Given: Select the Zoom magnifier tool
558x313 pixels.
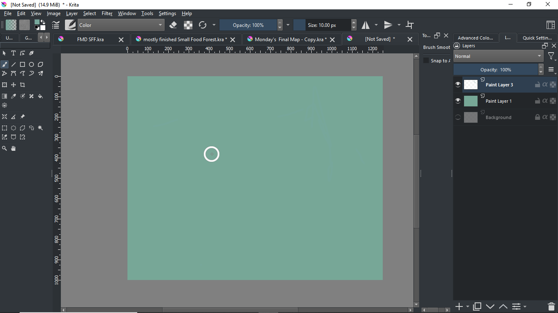Looking at the screenshot, I should point(4,148).
